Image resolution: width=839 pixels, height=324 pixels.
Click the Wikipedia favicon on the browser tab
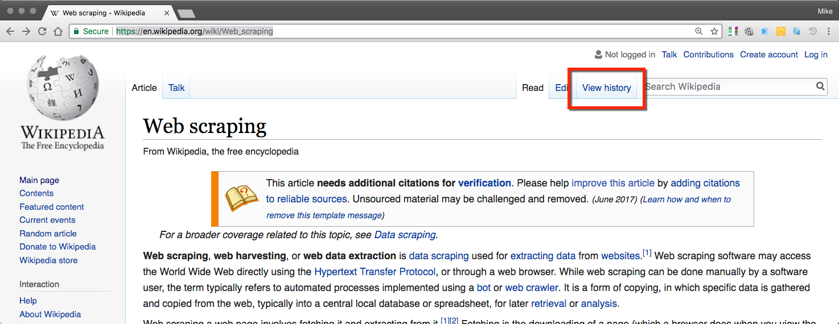click(x=55, y=13)
